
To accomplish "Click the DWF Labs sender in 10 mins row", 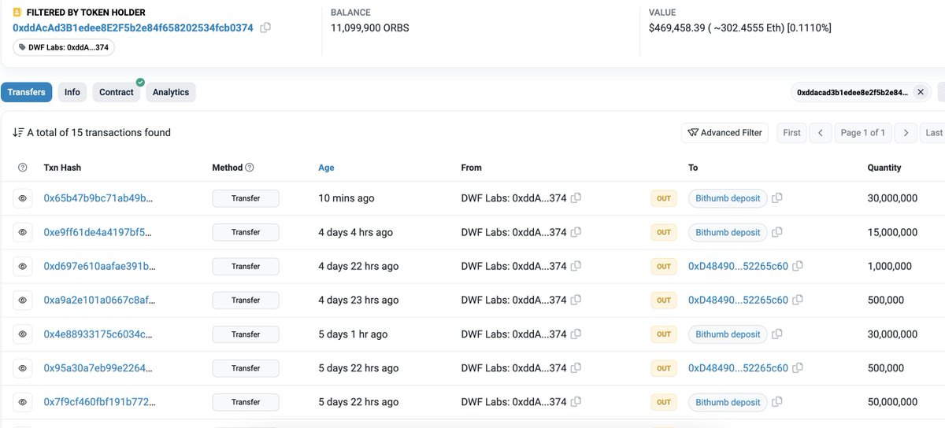I will (x=513, y=198).
